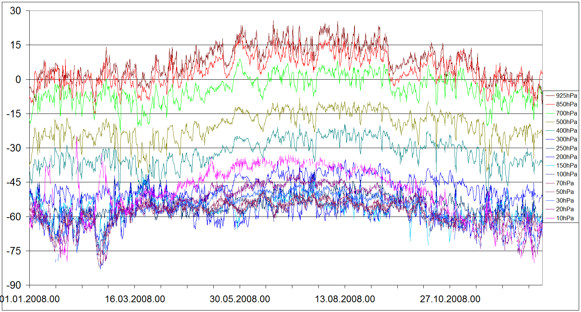Click the 30hPa legend label
This screenshot has width=581, height=312.
[x=565, y=200]
